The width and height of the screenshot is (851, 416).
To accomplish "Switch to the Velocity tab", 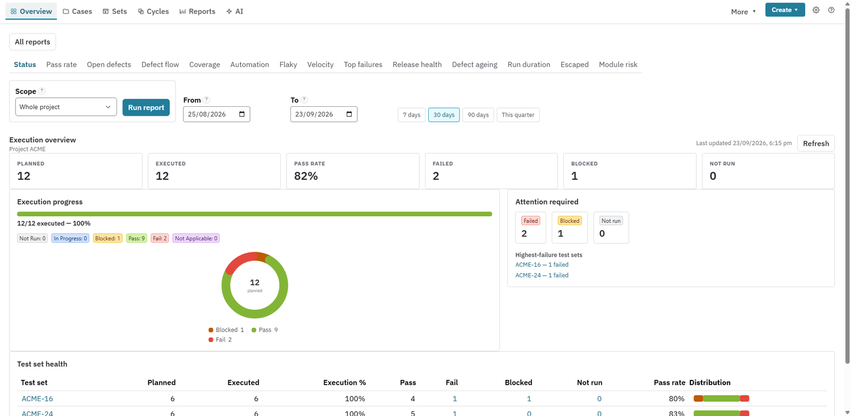I will tap(320, 64).
